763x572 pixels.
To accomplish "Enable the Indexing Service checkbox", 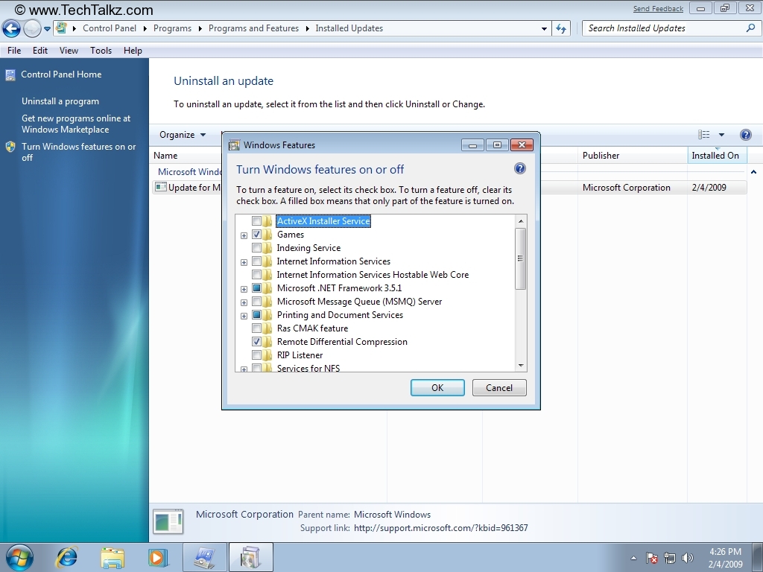I will (x=256, y=248).
